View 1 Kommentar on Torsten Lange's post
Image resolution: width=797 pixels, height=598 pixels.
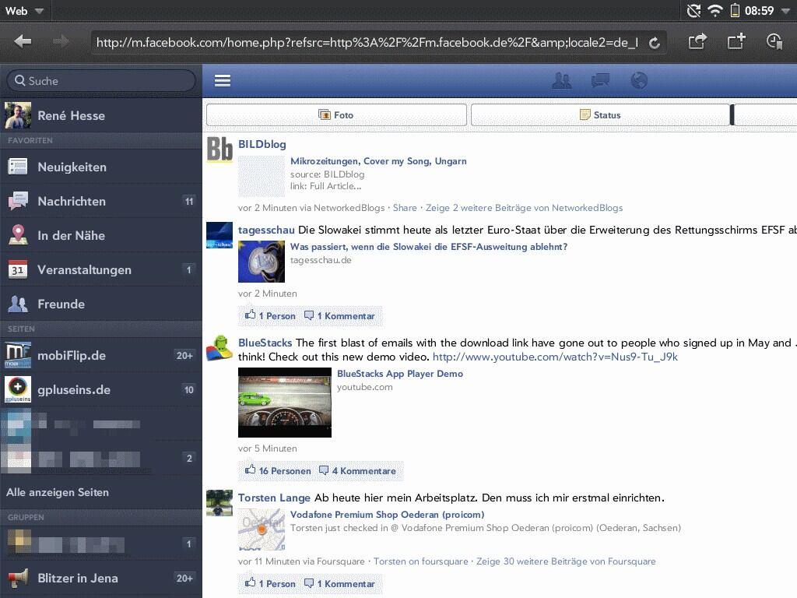click(x=339, y=584)
